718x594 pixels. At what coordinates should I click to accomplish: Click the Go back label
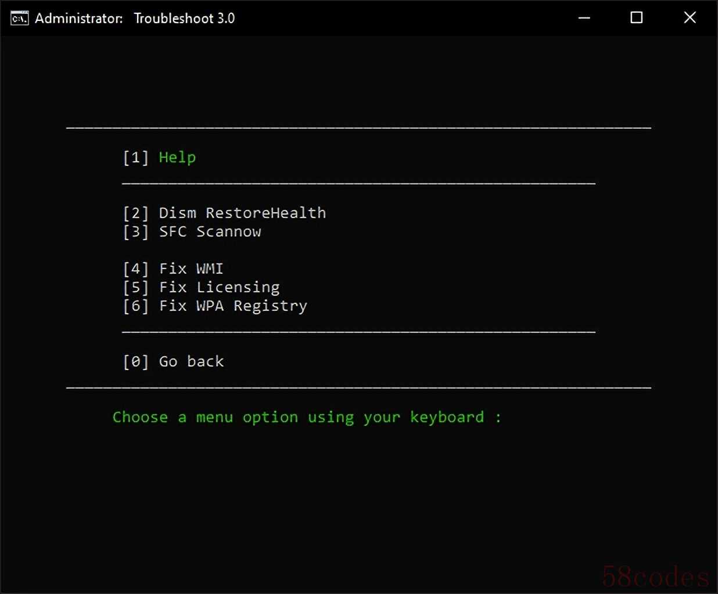(191, 362)
